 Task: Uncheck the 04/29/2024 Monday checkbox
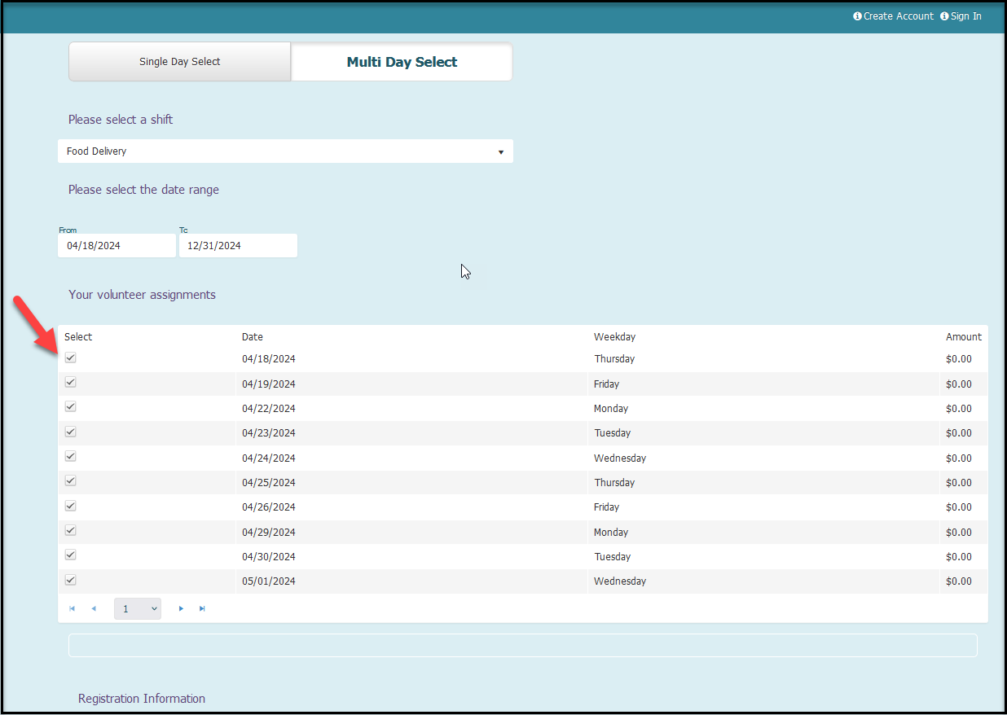(71, 530)
